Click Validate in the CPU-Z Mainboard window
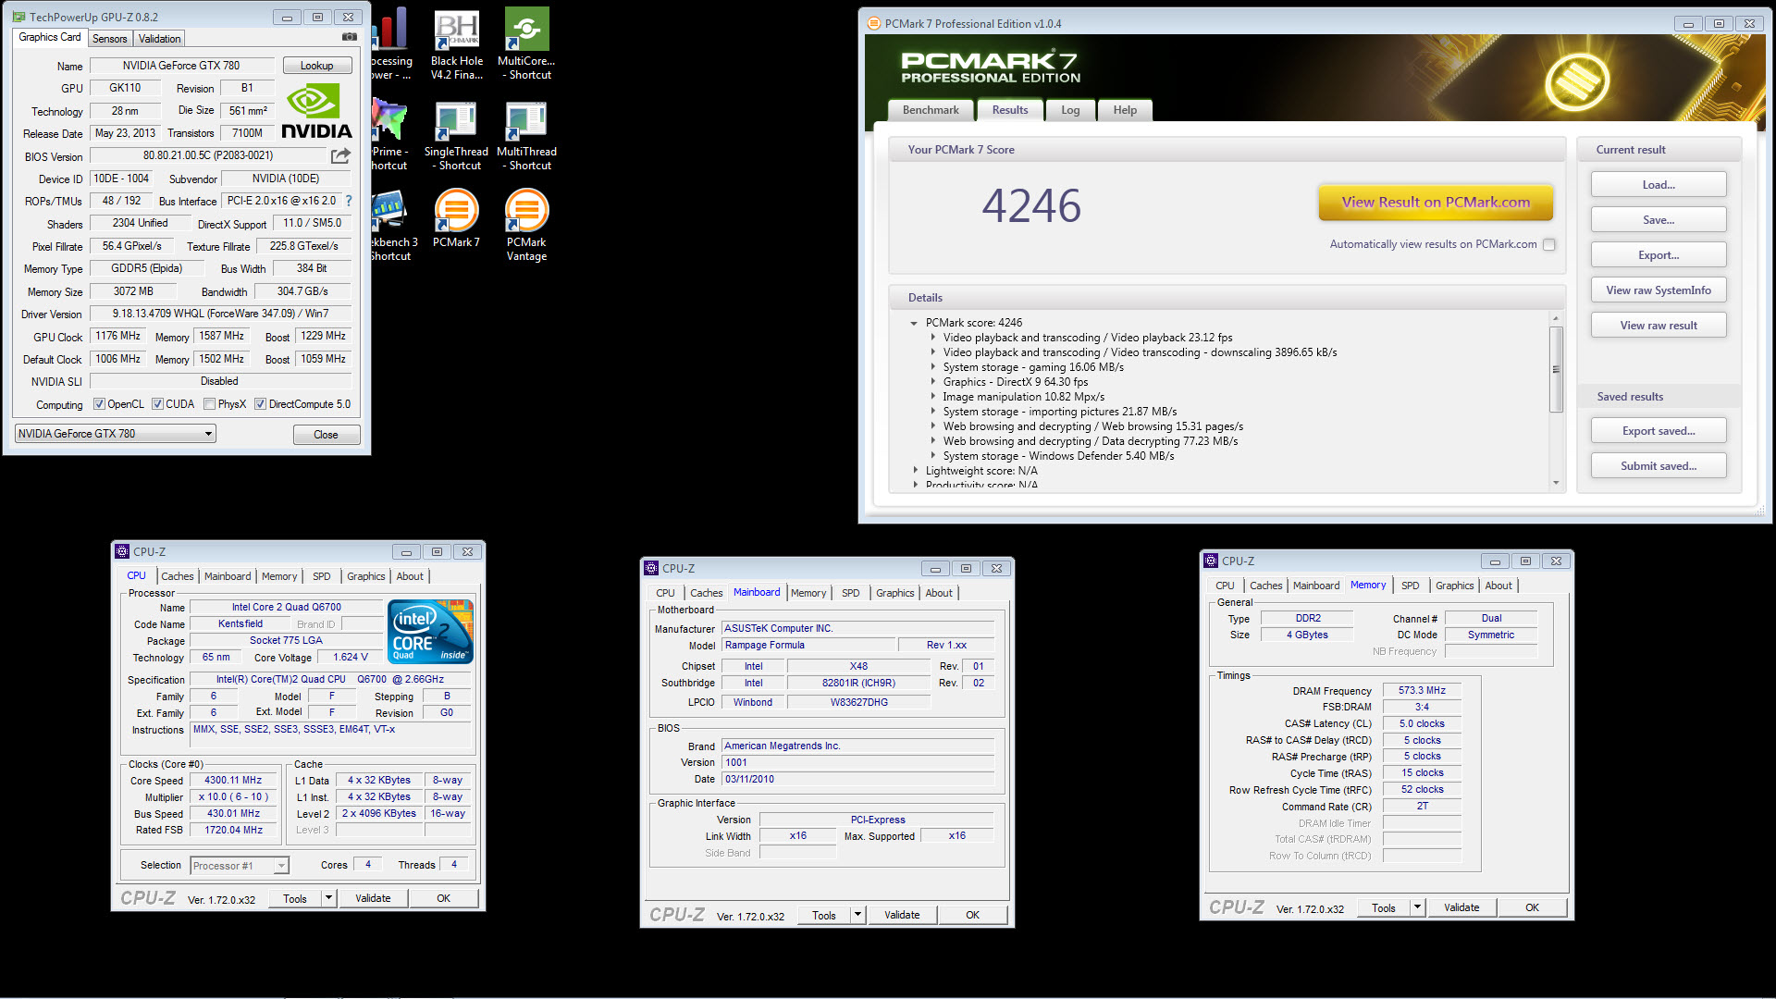1776x999 pixels. [902, 915]
